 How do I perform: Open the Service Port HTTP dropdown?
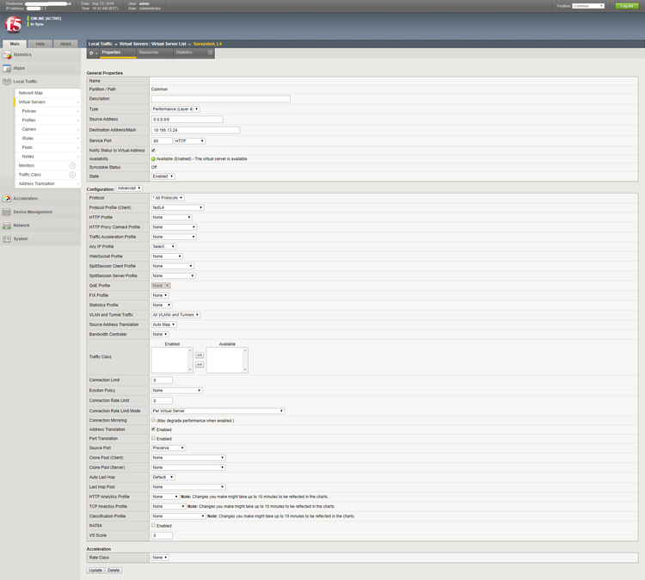[x=190, y=141]
